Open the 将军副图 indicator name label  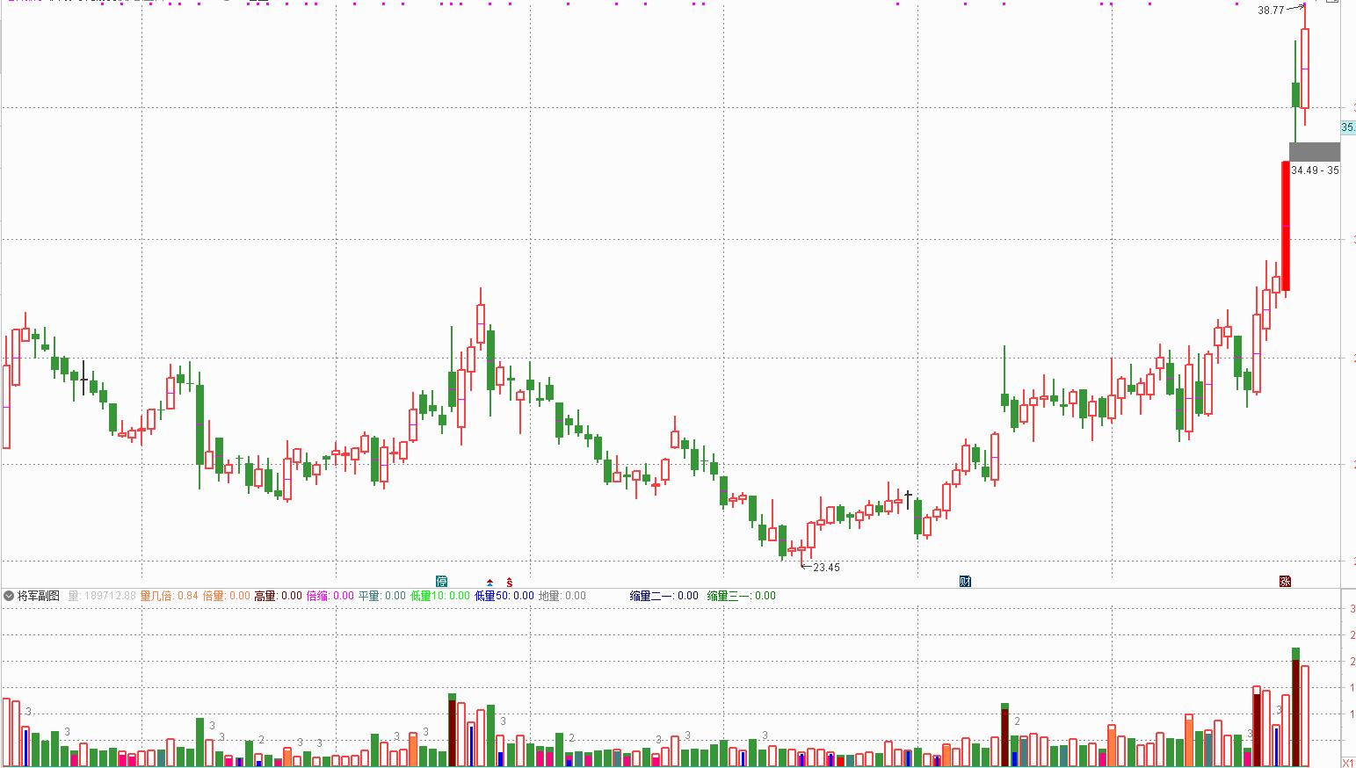tap(39, 596)
